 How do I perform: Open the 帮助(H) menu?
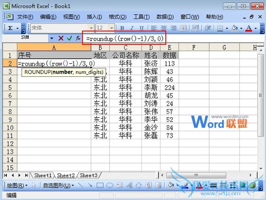[215, 17]
